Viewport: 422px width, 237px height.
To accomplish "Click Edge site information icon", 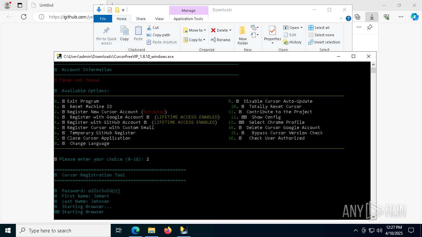I will [x=42, y=17].
